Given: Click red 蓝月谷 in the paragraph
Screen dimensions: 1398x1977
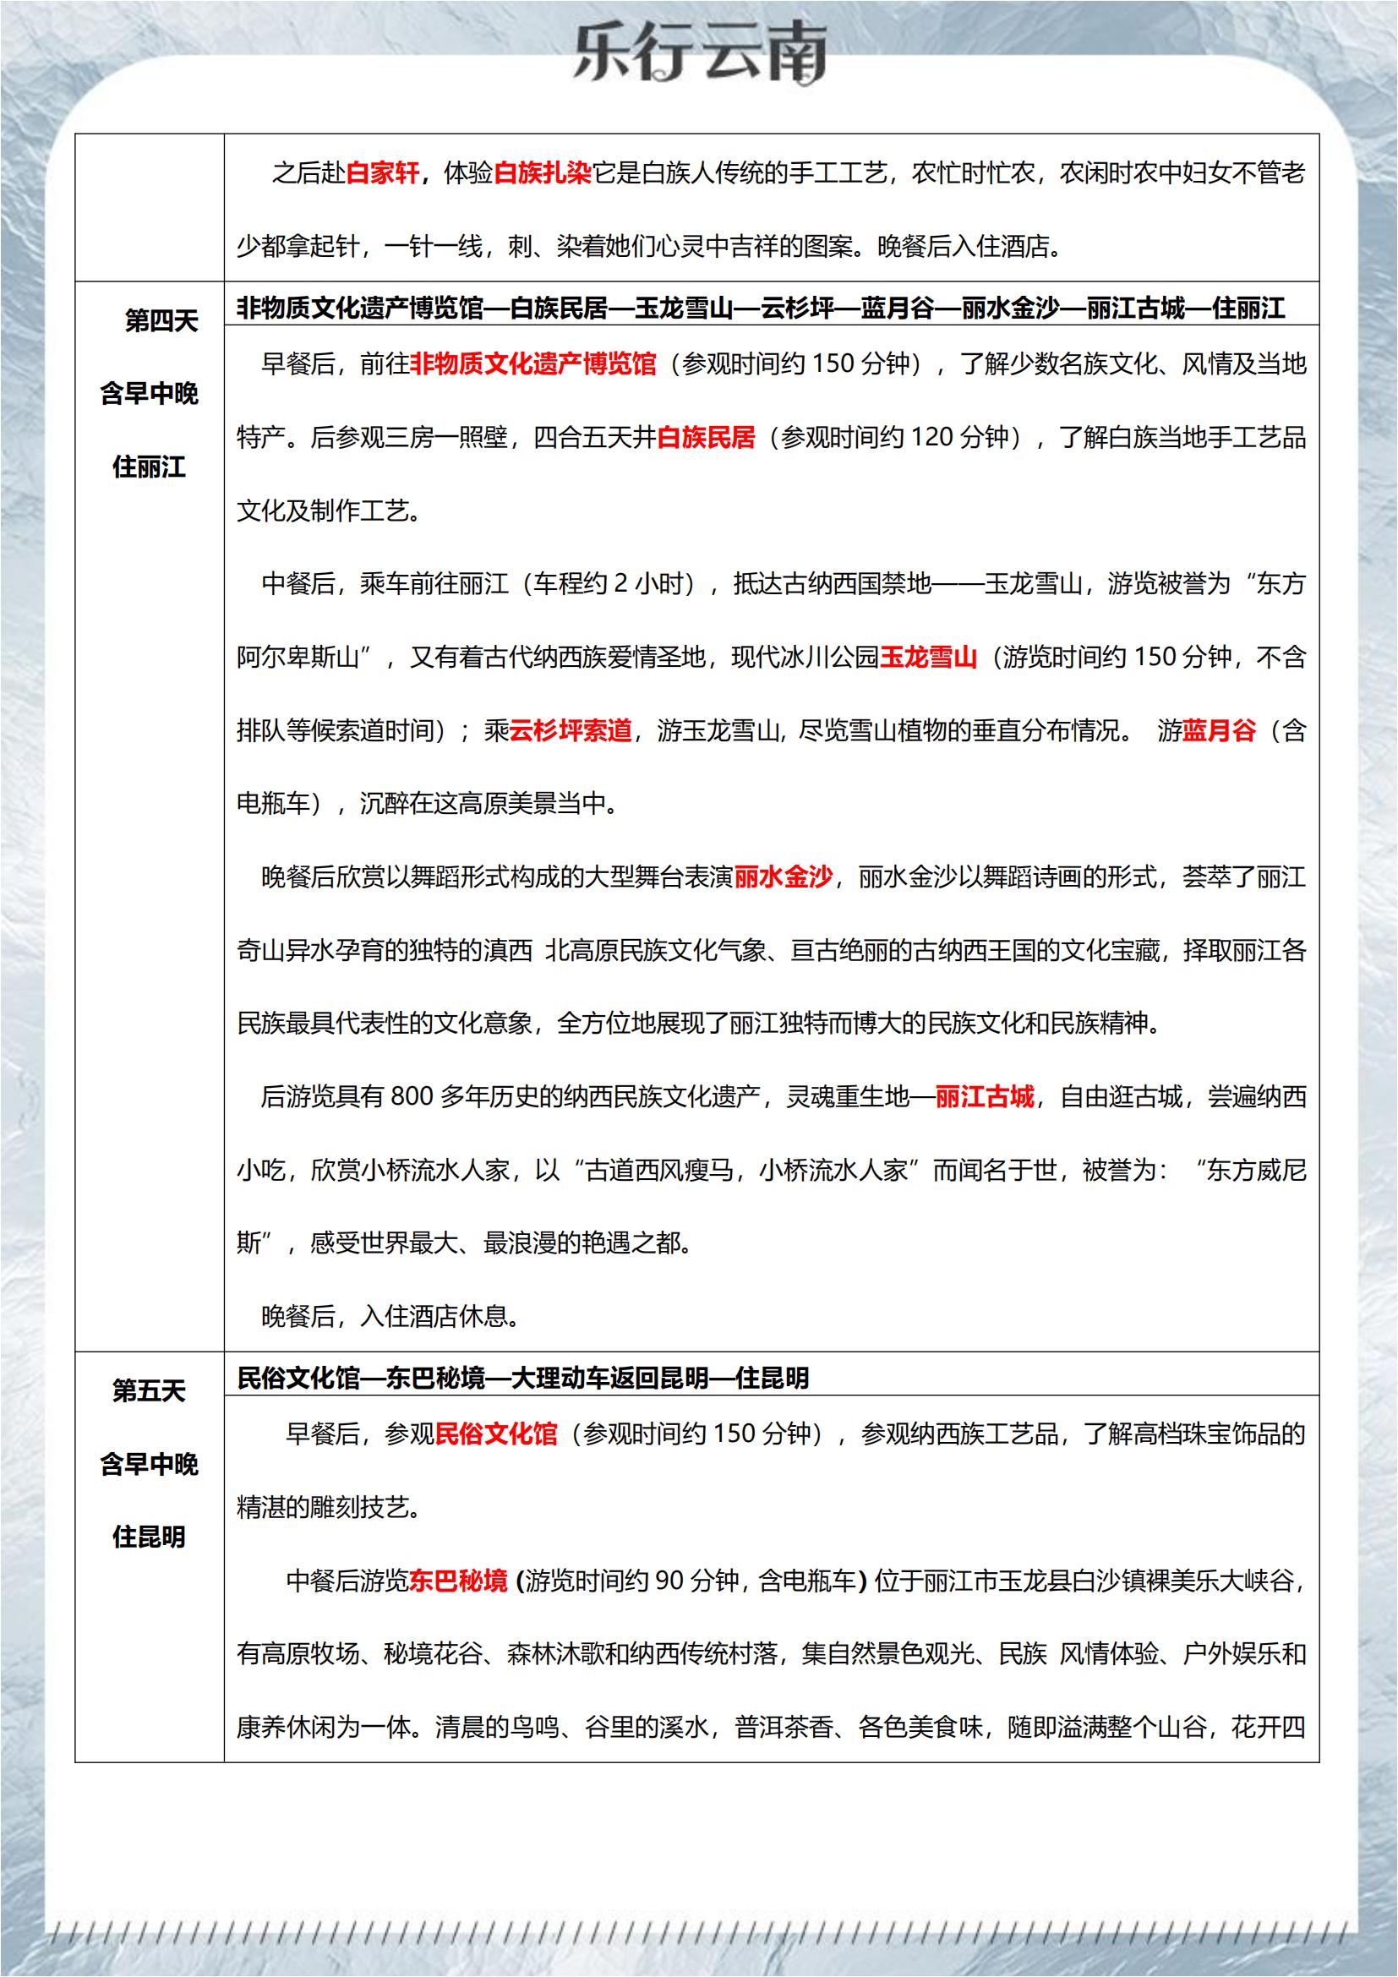Looking at the screenshot, I should click(x=1219, y=730).
